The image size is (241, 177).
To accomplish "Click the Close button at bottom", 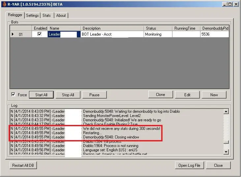I will [218, 165].
